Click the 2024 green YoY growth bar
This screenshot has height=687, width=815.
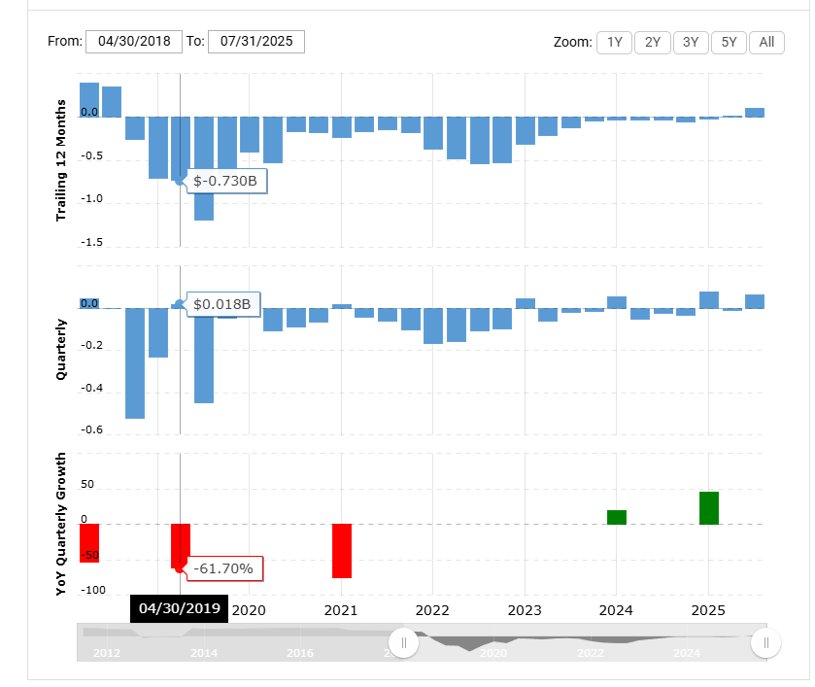click(x=617, y=518)
